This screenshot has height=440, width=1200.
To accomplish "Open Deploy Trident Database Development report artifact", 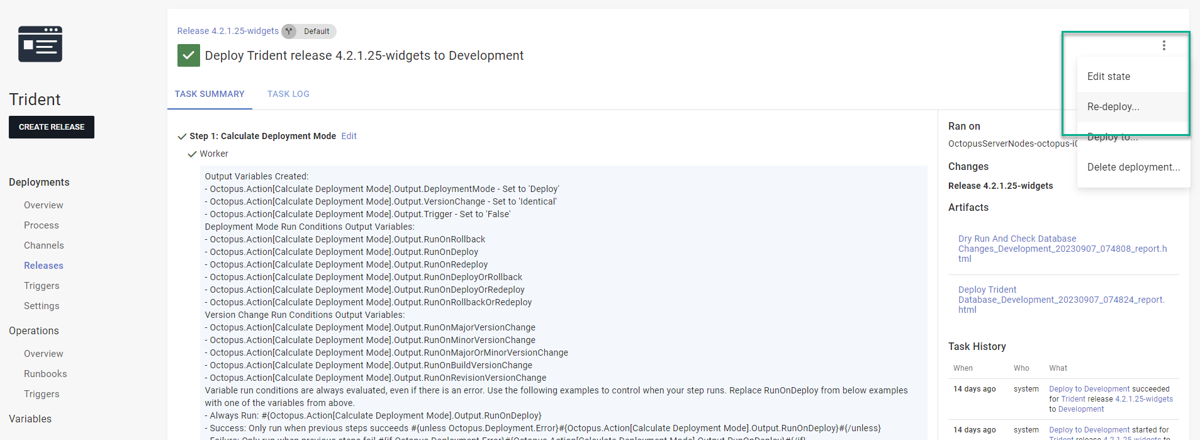I will coord(1062,300).
